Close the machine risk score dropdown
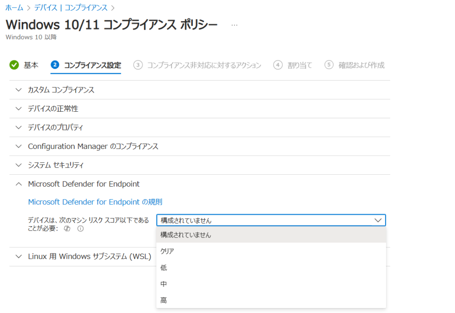455x313 pixels. (x=271, y=220)
